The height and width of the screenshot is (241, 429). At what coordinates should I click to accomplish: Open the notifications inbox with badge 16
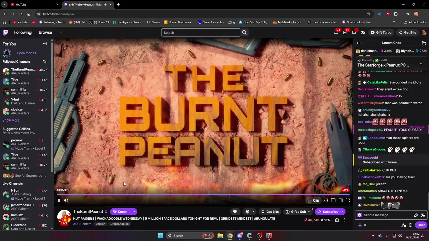[345, 32]
